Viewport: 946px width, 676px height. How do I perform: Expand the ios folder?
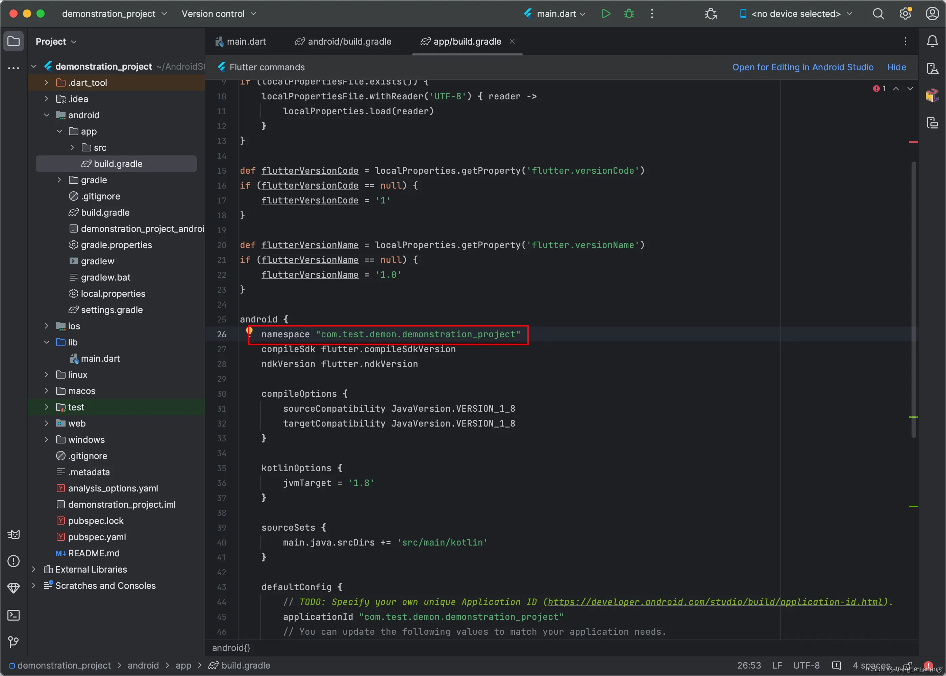[x=46, y=326]
